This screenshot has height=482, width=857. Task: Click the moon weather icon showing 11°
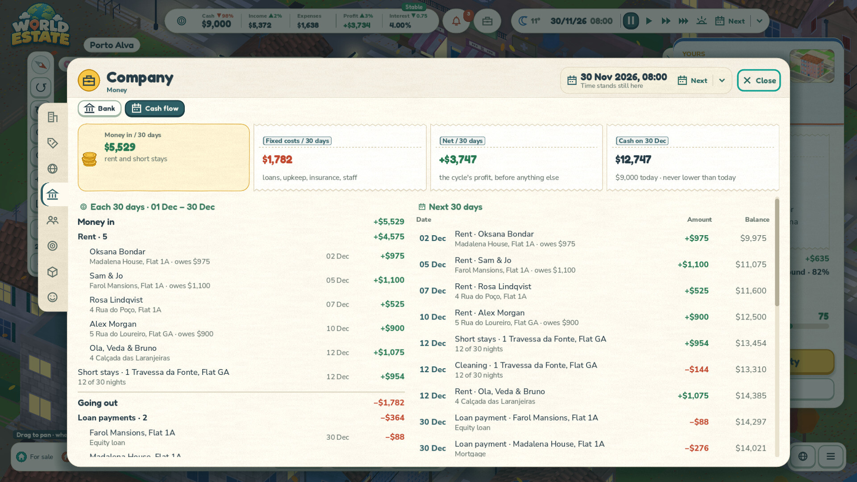[x=523, y=21]
